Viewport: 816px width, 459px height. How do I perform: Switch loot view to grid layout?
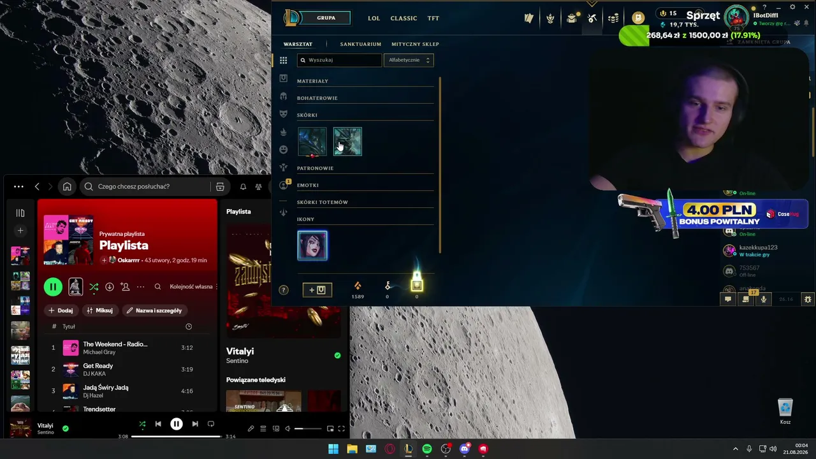pyautogui.click(x=284, y=61)
